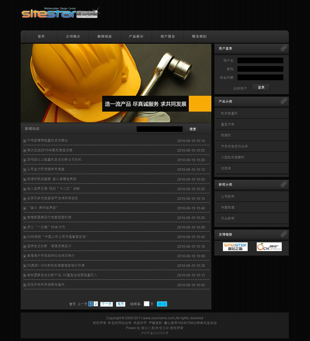This screenshot has height=341, width=310.
Task: Open the 产品展示 navigation menu item
Action: click(136, 36)
